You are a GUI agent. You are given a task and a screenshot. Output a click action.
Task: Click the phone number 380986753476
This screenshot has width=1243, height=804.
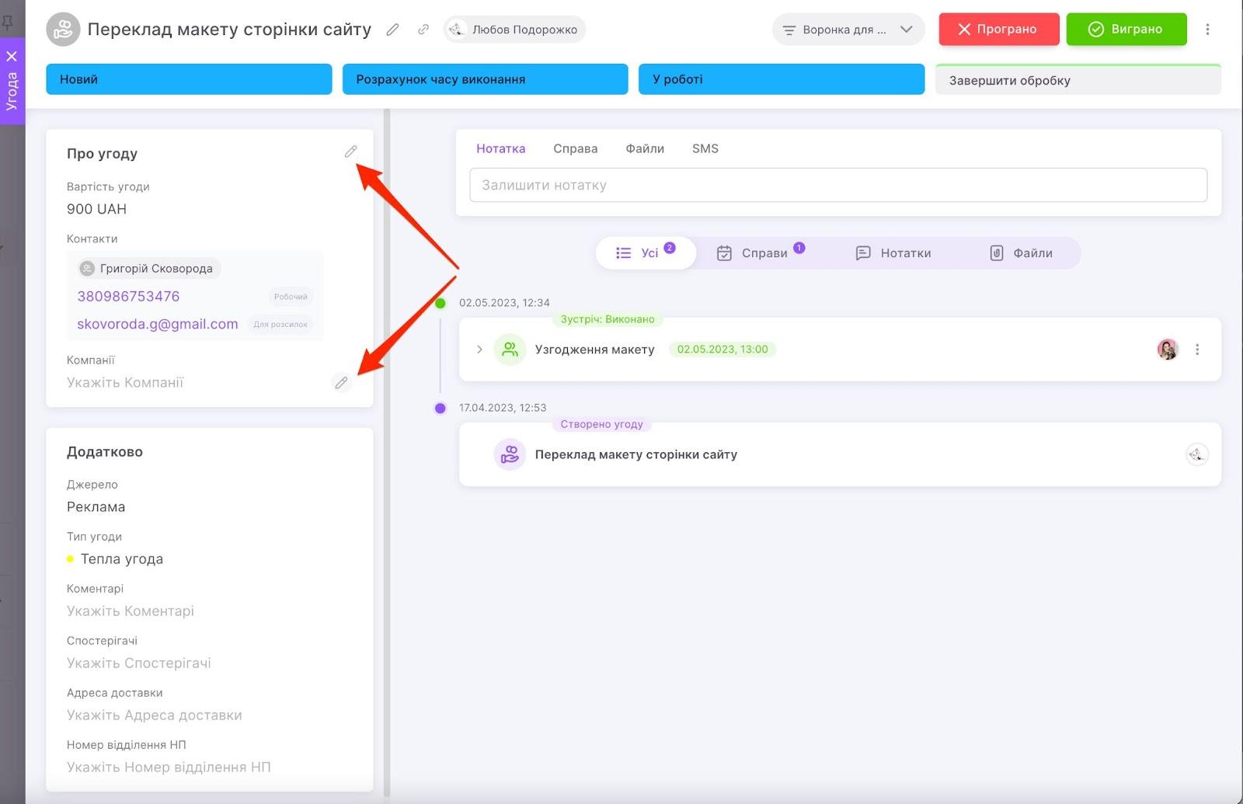pyautogui.click(x=128, y=296)
